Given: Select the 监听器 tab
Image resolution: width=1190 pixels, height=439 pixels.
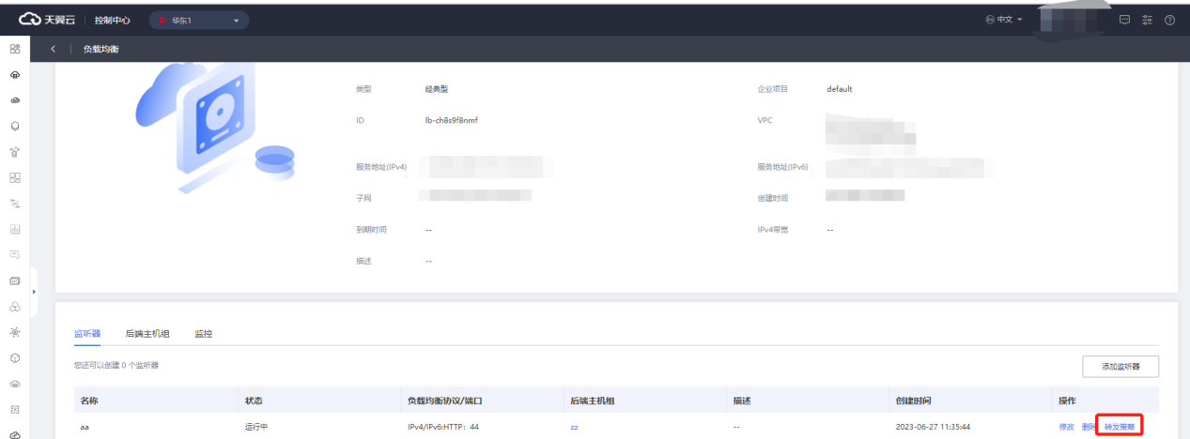Looking at the screenshot, I should coord(86,333).
